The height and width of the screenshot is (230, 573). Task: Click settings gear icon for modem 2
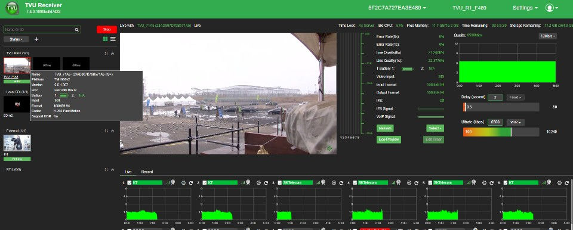click(258, 182)
